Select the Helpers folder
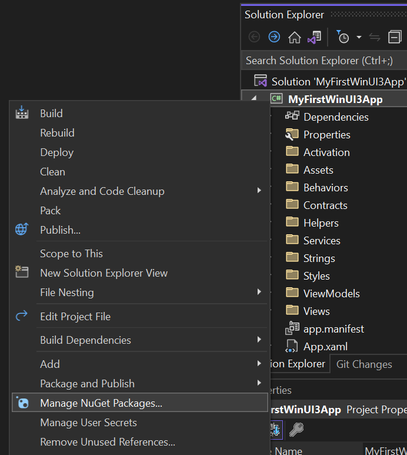The image size is (407, 455). point(321,223)
